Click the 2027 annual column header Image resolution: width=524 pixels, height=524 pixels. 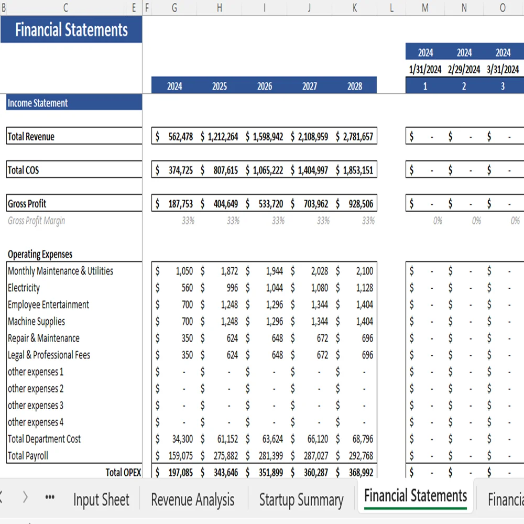point(310,86)
